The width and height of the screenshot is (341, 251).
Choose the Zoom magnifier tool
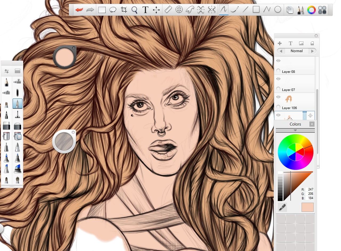click(x=134, y=10)
